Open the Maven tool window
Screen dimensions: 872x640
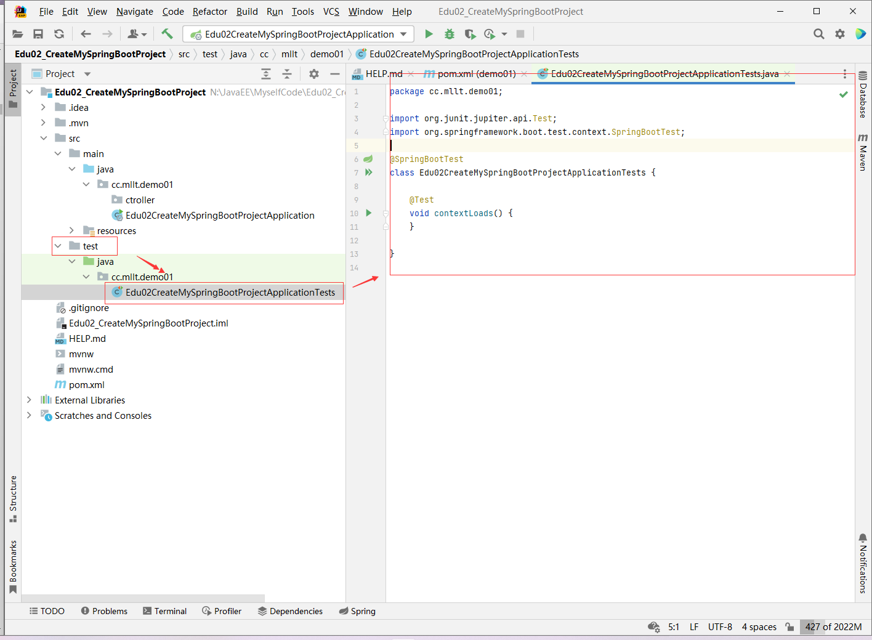[x=863, y=152]
